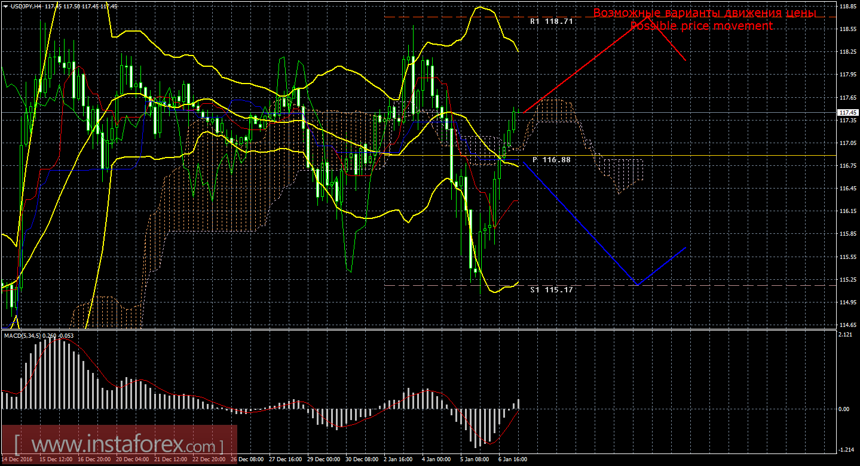Click the 6 Jan 16:00 time axis label
This screenshot has height=466, width=860.
[513, 460]
